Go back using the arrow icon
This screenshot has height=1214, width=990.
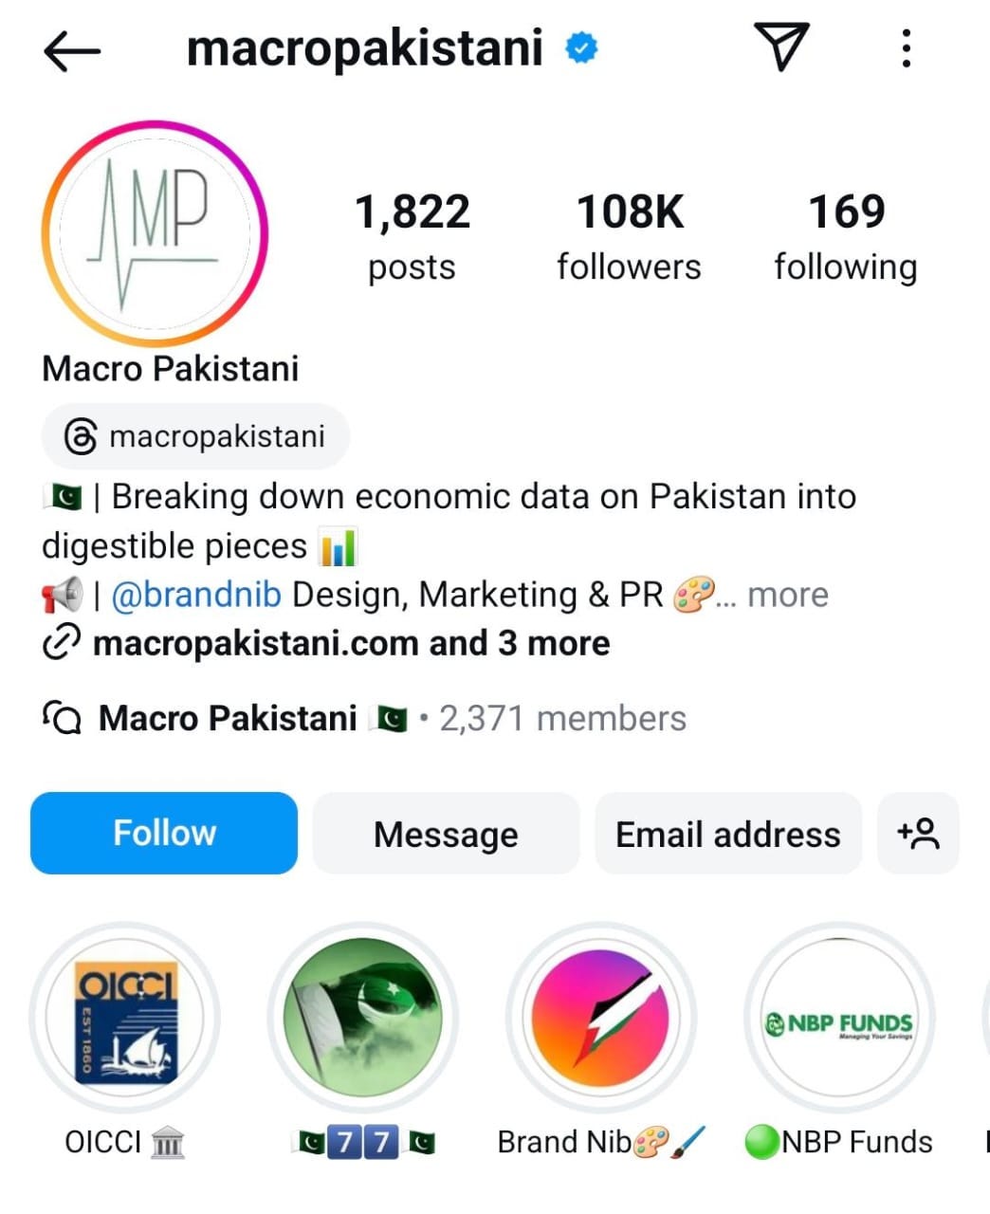[72, 49]
